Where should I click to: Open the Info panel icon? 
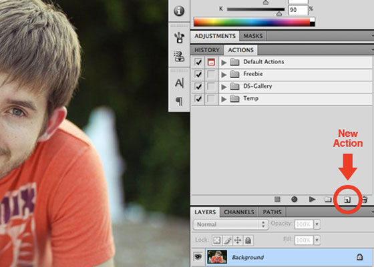(179, 11)
